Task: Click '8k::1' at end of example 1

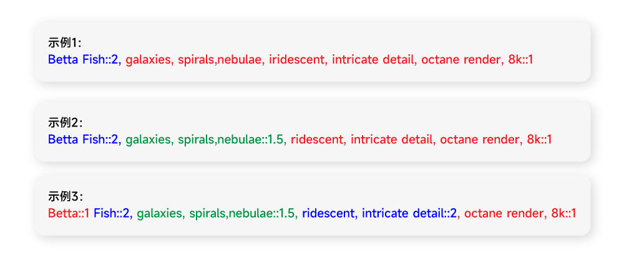Action: pos(520,60)
